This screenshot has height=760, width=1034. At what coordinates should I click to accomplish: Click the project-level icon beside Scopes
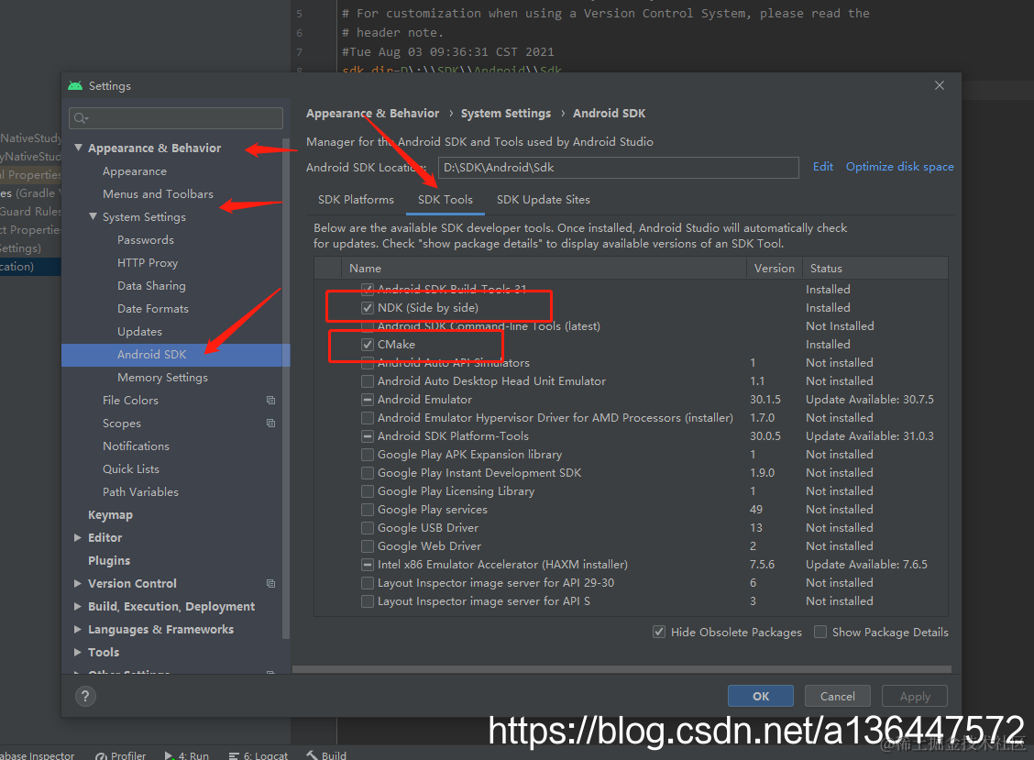pyautogui.click(x=270, y=423)
